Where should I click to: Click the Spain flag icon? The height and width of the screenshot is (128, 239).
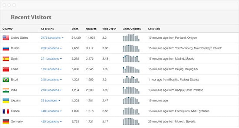[6, 59]
